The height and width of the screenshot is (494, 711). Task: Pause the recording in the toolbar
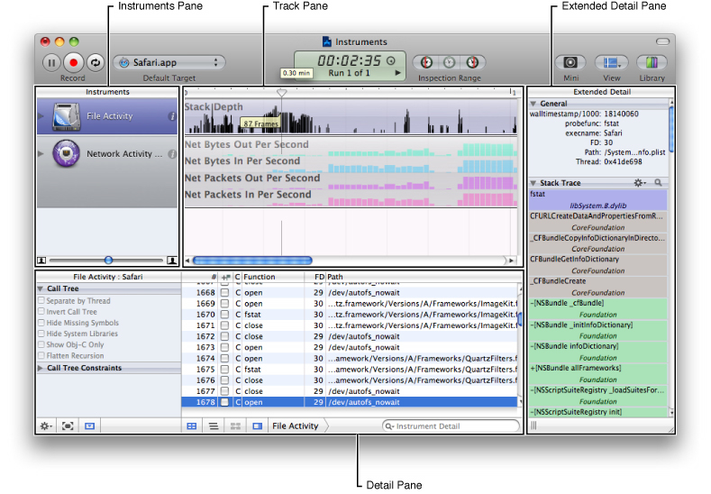tap(51, 62)
